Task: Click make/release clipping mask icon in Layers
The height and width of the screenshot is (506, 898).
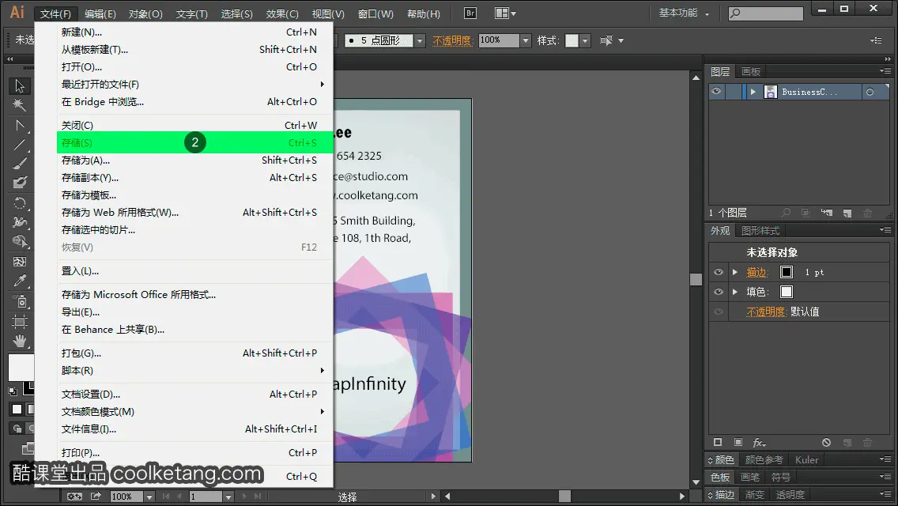Action: pos(806,213)
